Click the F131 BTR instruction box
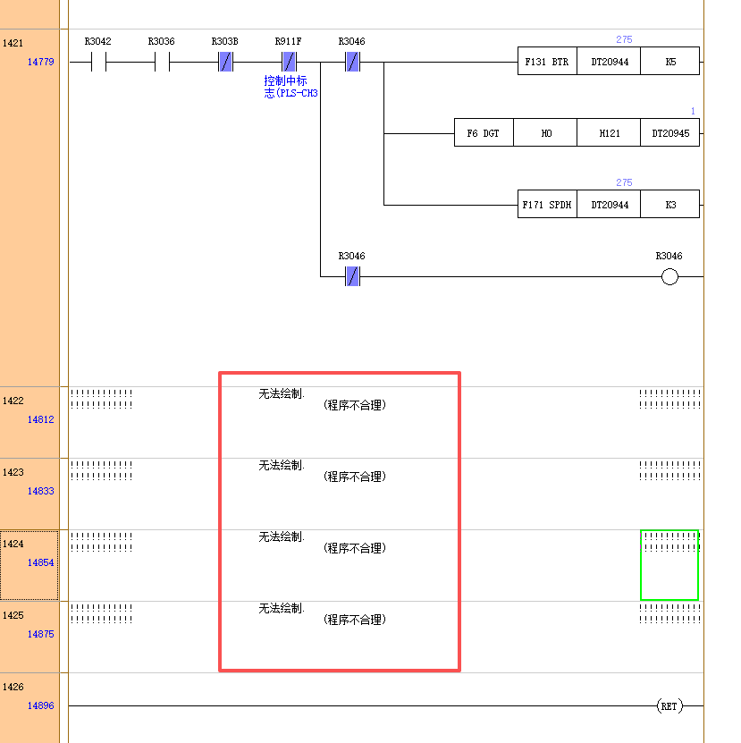 click(546, 63)
